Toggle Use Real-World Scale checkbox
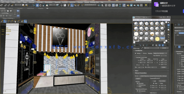 pos(136,58)
